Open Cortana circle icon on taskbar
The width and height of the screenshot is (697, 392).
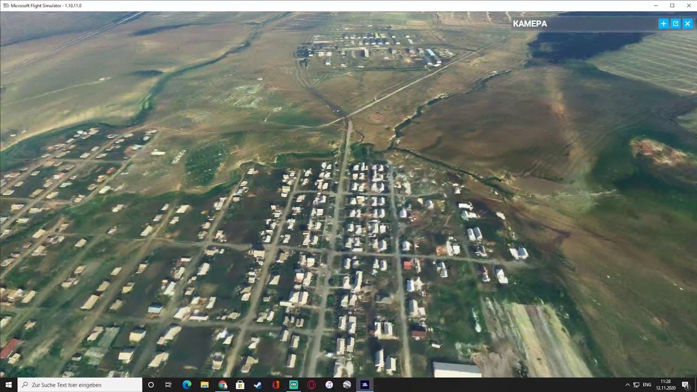[151, 385]
